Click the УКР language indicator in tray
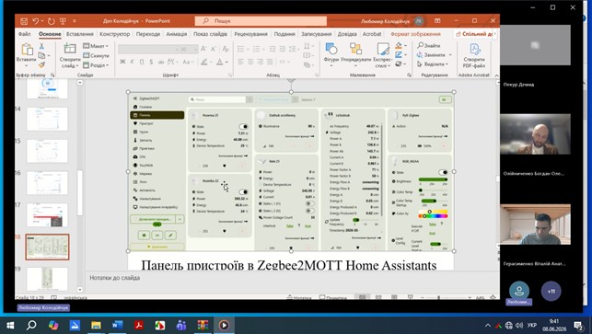This screenshot has width=592, height=334. 532,326
